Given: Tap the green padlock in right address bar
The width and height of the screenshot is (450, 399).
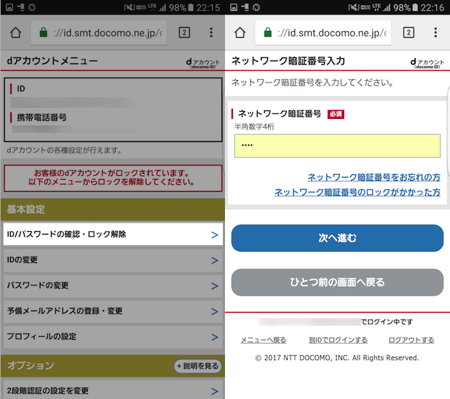Looking at the screenshot, I should pos(268,33).
